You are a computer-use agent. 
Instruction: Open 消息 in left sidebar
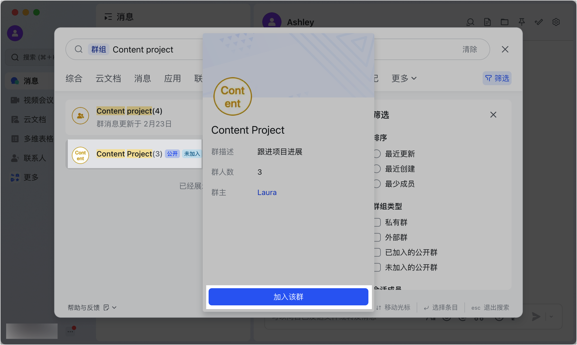pos(29,81)
